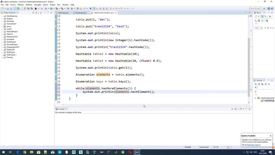
Task: Expand the Level2 project node
Action: [2, 29]
